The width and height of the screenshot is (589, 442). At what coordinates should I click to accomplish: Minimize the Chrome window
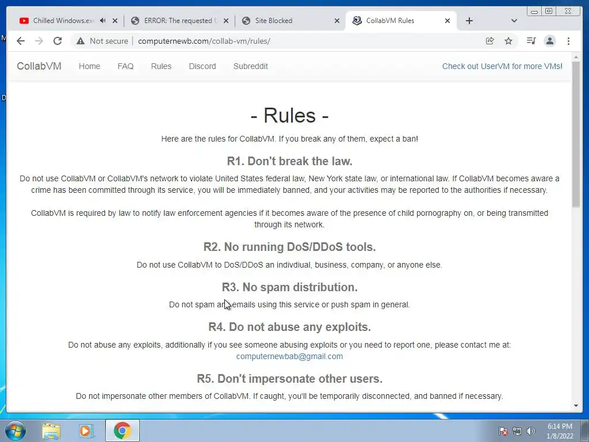click(x=534, y=12)
